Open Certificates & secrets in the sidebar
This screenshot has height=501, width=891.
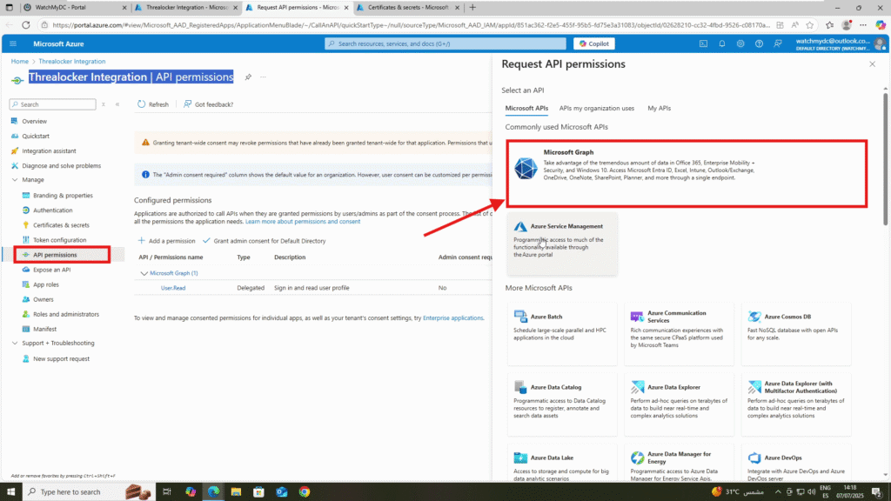[x=61, y=225]
